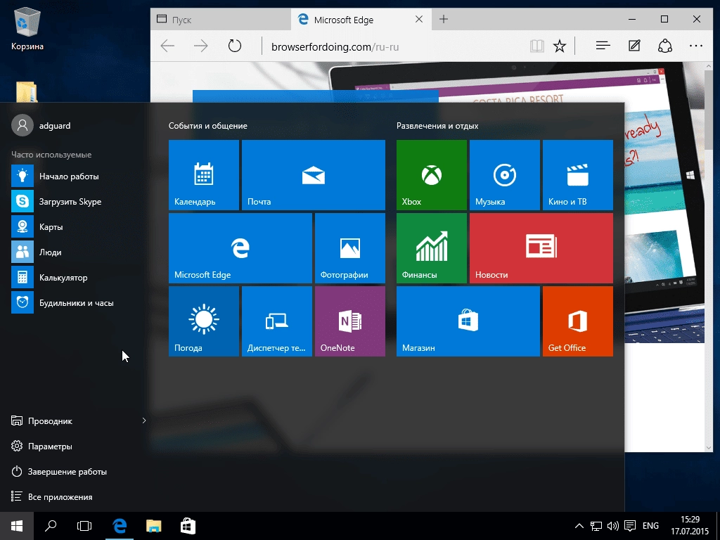
Task: Click the Edge Share icon
Action: coord(665,46)
